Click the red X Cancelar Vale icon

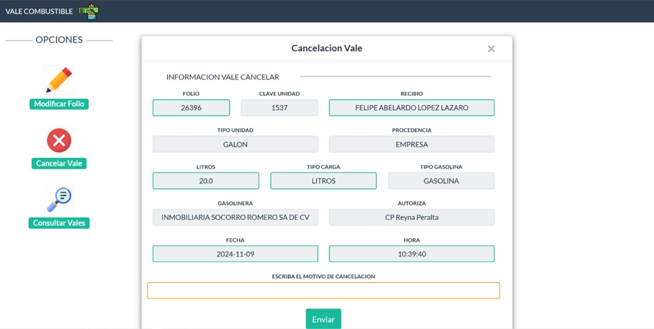point(59,140)
